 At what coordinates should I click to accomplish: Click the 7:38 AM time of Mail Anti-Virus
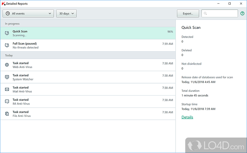pos(168,88)
